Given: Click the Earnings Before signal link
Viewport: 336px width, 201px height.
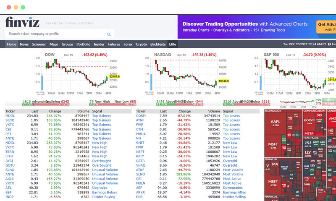Looking at the screenshot, I should click(x=105, y=192).
